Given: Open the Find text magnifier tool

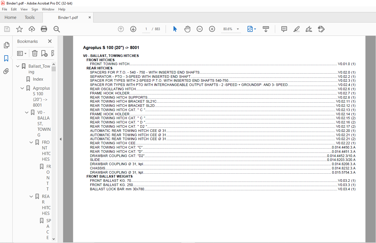Looking at the screenshot, I should tap(57, 29).
